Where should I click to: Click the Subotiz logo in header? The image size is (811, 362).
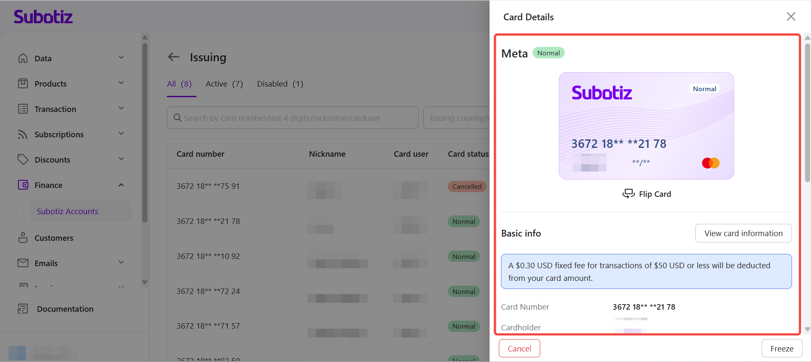point(43,17)
